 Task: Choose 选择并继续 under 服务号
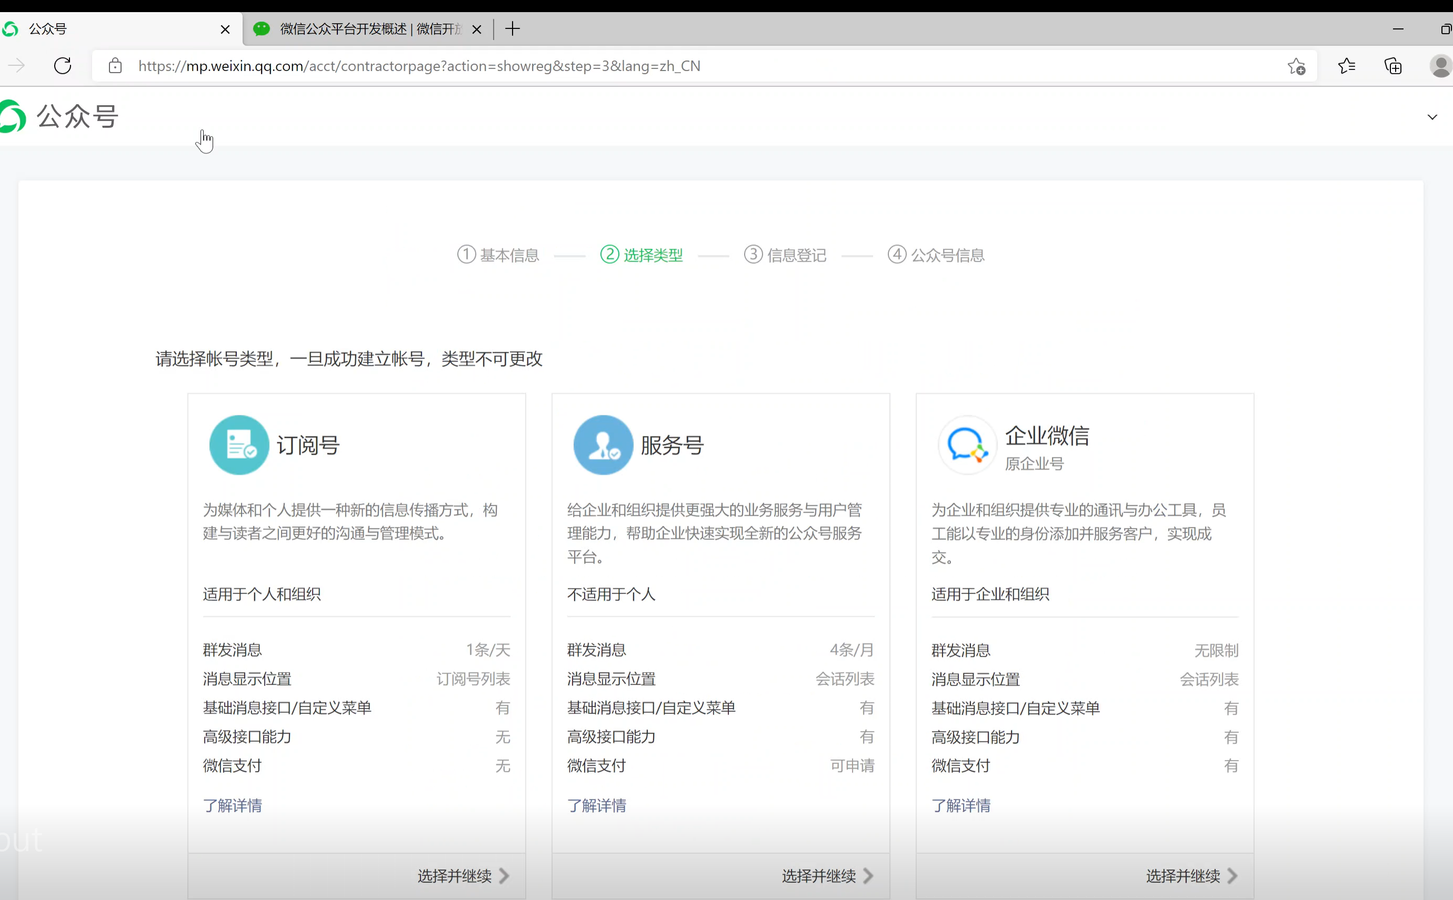click(828, 876)
